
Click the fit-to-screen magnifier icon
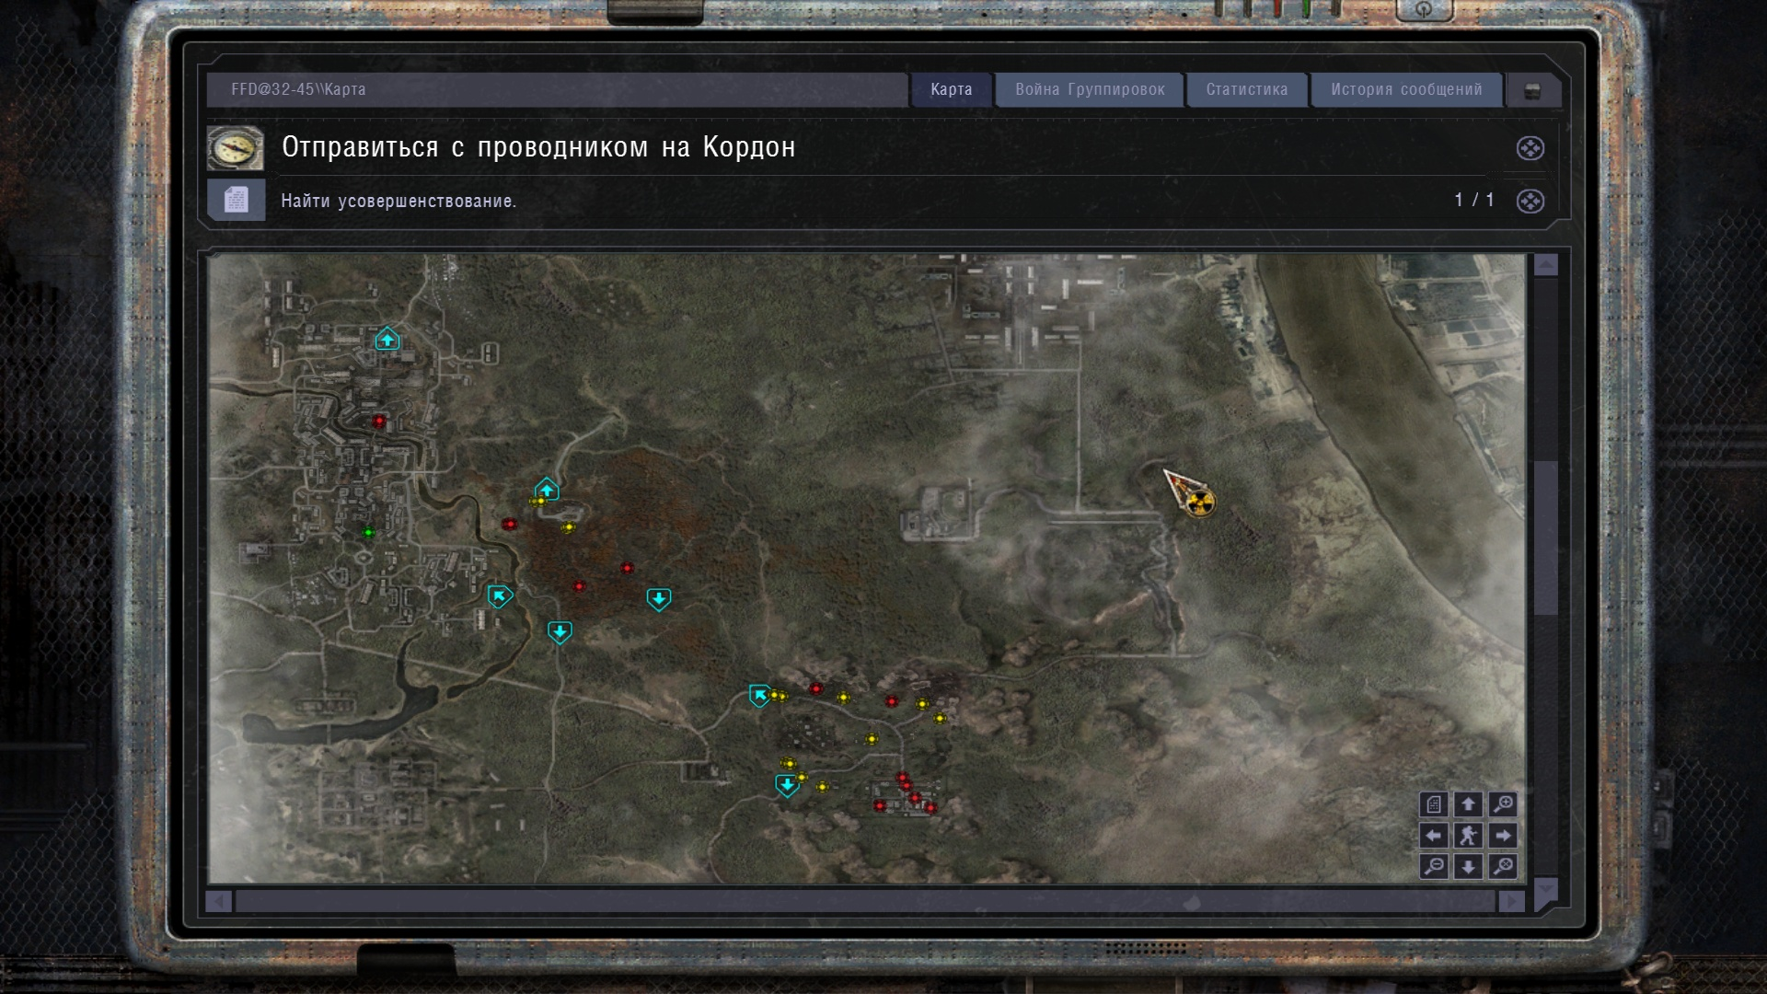[1503, 866]
